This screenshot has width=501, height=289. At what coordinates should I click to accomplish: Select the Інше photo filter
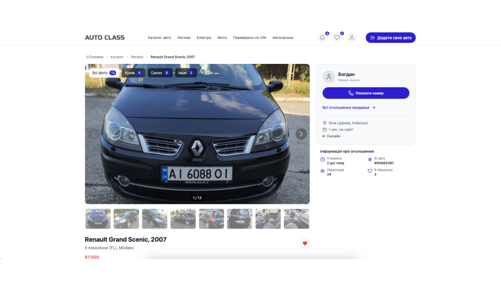coord(185,73)
